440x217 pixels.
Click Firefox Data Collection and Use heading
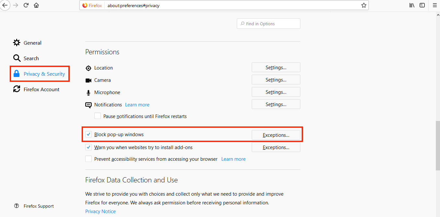click(x=132, y=180)
